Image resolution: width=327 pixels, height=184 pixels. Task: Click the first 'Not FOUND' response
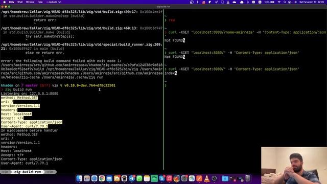pyautogui.click(x=174, y=40)
